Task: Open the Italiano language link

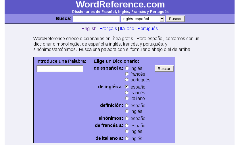Action: tap(127, 29)
